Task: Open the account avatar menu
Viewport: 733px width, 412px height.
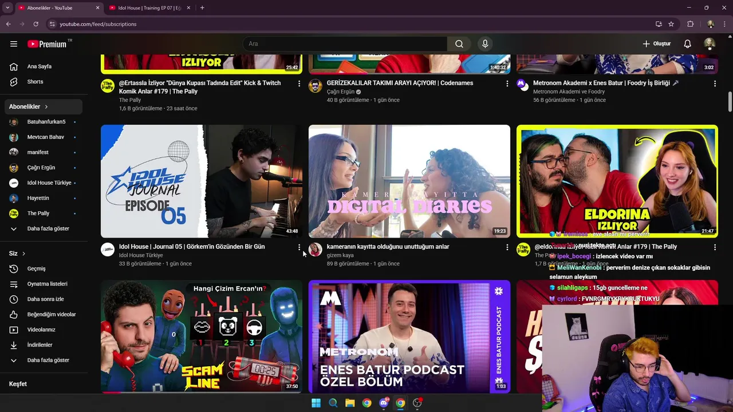Action: click(709, 44)
